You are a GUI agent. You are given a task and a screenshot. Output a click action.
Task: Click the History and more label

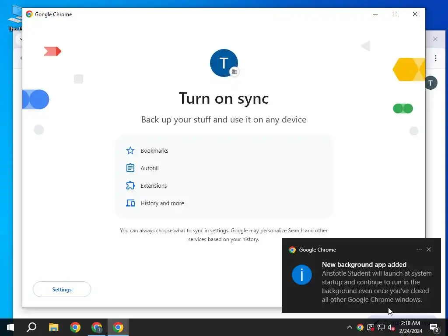tap(162, 203)
